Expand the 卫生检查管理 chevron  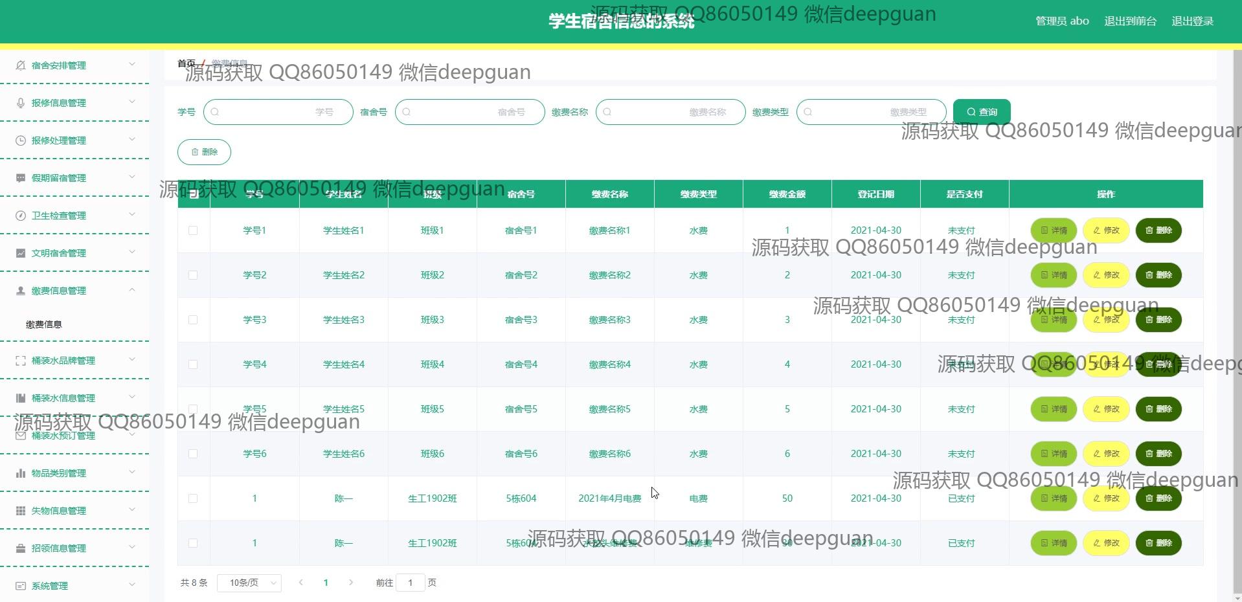(x=132, y=214)
